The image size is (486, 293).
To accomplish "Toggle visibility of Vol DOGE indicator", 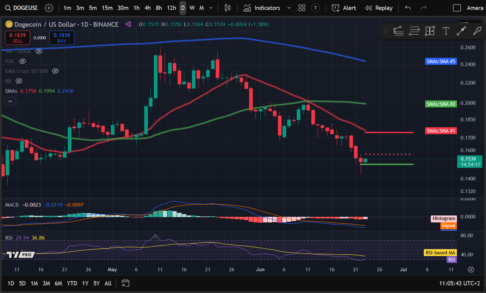I will (x=39, y=51).
